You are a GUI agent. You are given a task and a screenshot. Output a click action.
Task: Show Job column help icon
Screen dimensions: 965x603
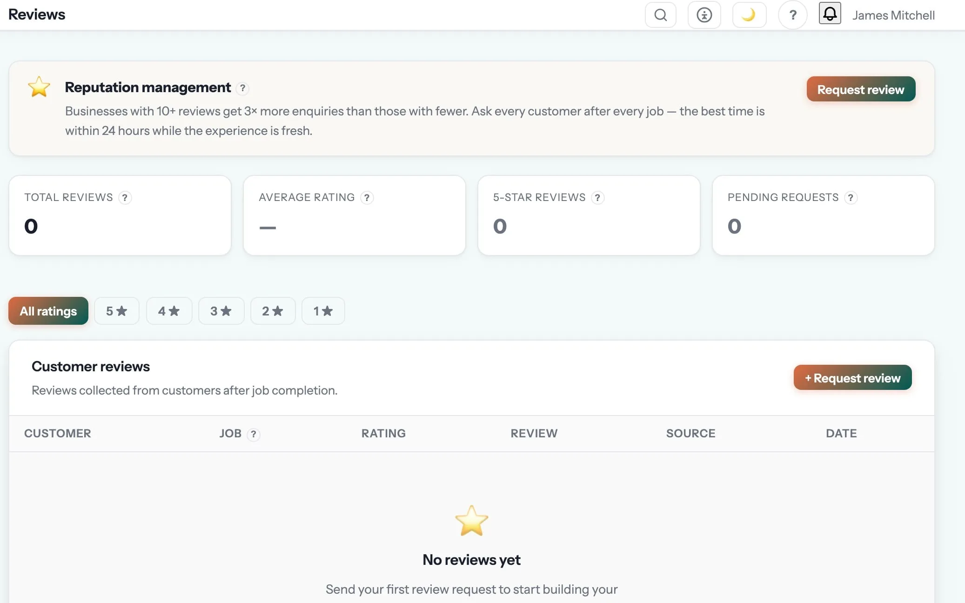[253, 434]
